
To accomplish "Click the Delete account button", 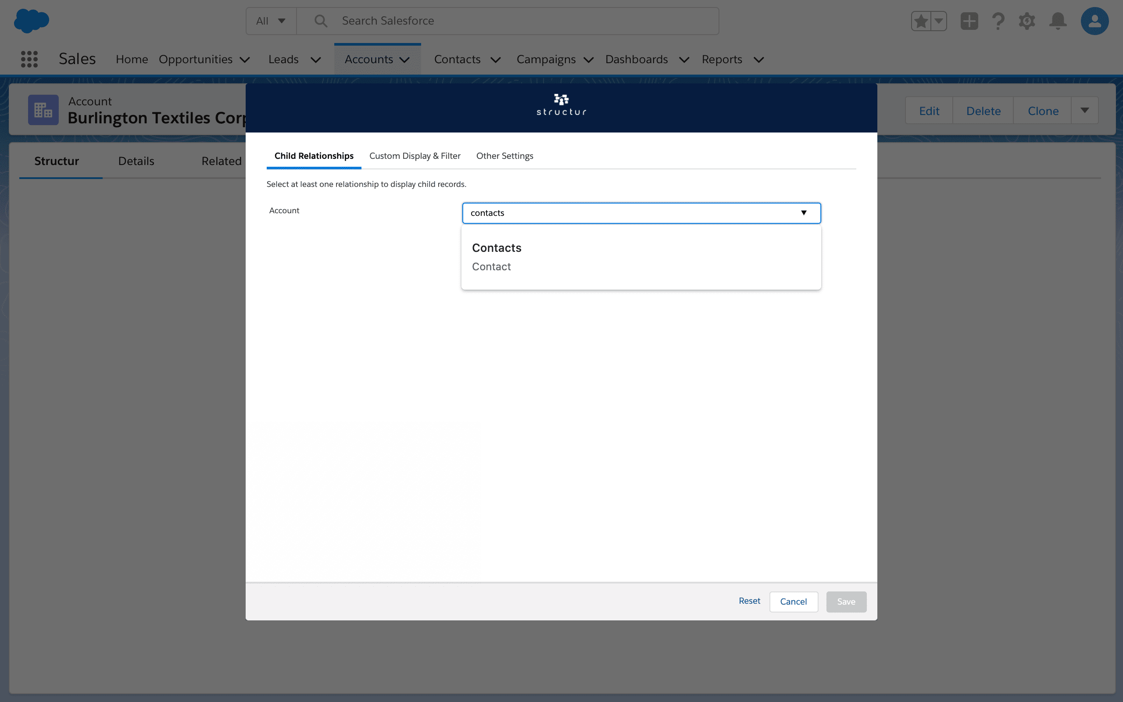I will point(984,111).
